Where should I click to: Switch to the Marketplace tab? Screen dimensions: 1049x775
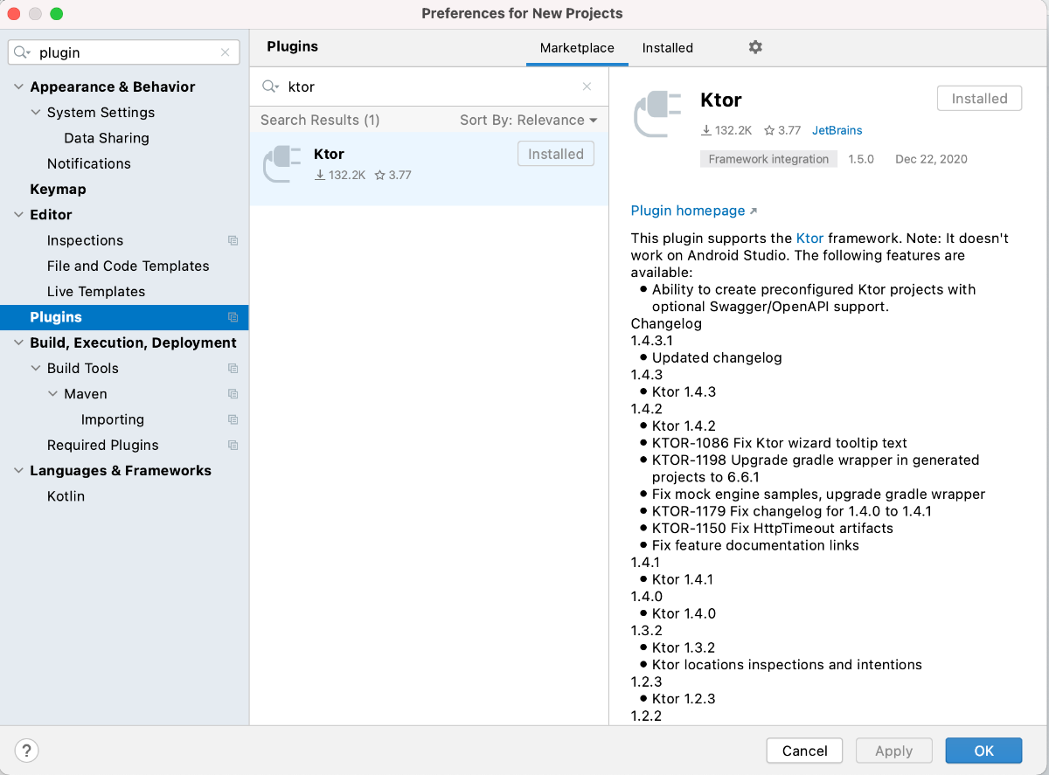point(577,48)
